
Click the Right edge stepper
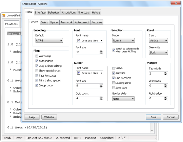pyautogui.click(x=166, y=98)
